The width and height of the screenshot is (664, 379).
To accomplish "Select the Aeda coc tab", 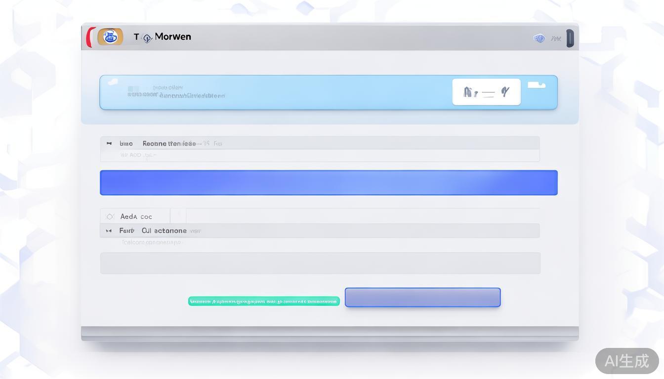I will (136, 217).
